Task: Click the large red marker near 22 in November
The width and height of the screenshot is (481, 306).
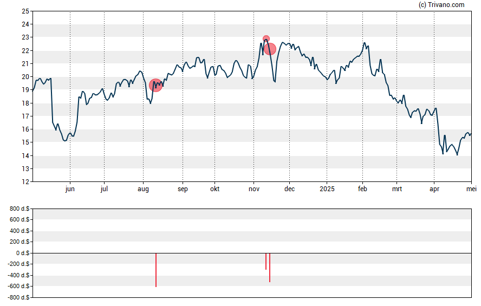Action: 270,49
